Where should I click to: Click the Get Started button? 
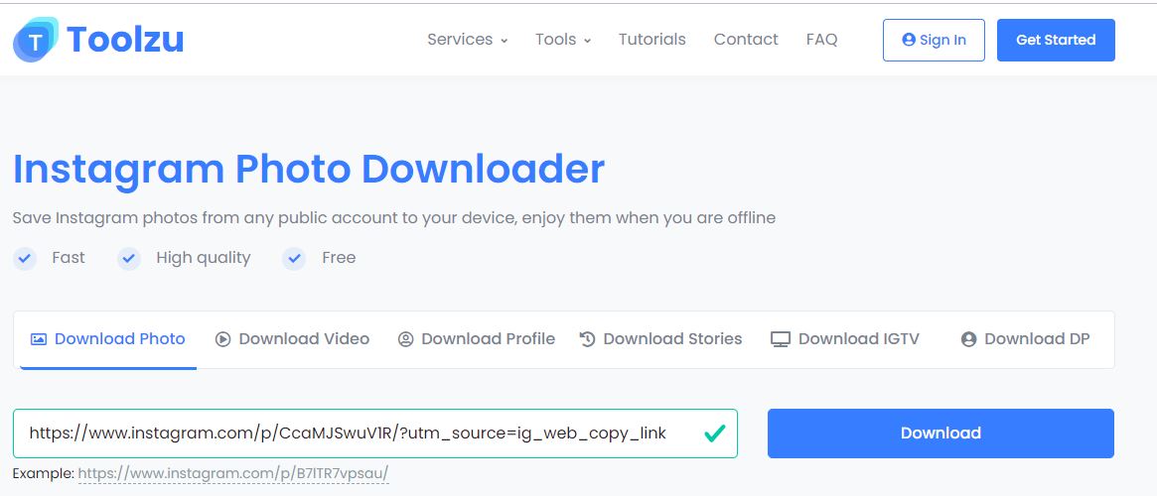click(x=1056, y=40)
